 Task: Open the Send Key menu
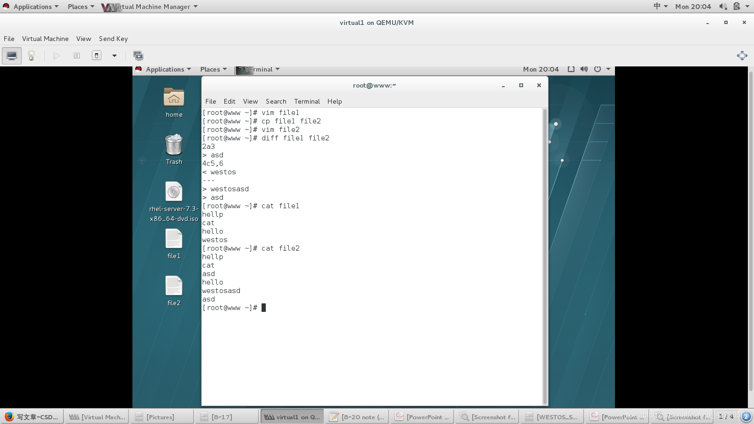pos(113,39)
